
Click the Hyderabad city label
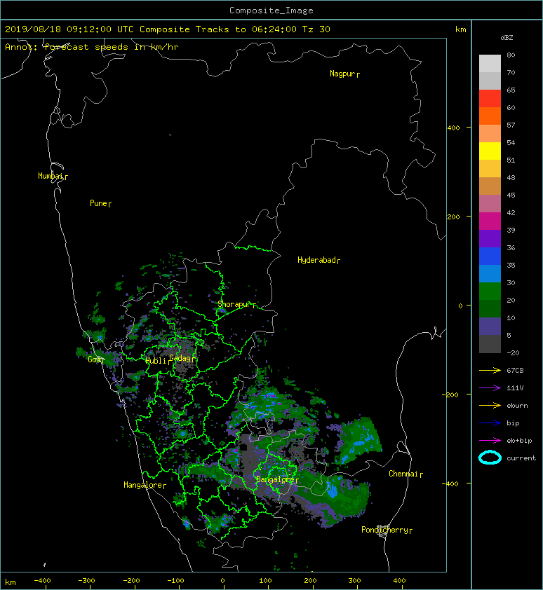pos(316,260)
